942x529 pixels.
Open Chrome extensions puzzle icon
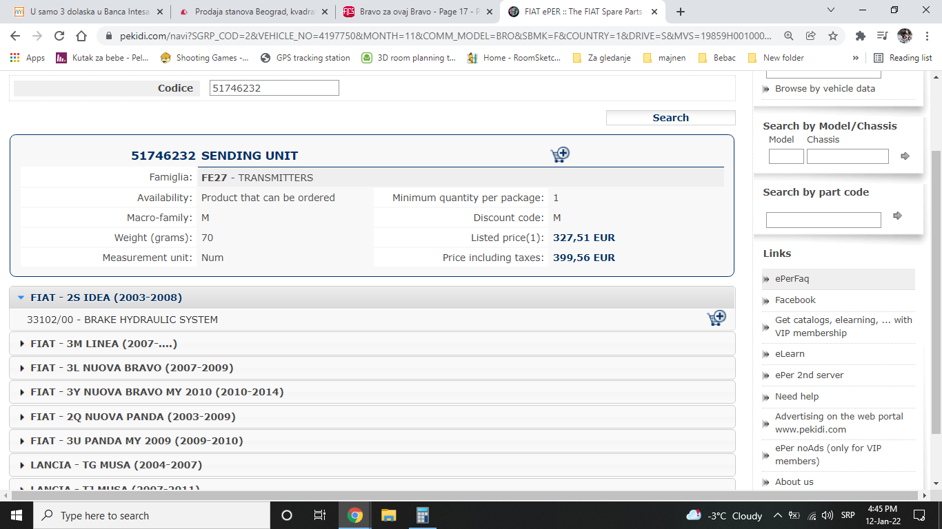tap(860, 37)
